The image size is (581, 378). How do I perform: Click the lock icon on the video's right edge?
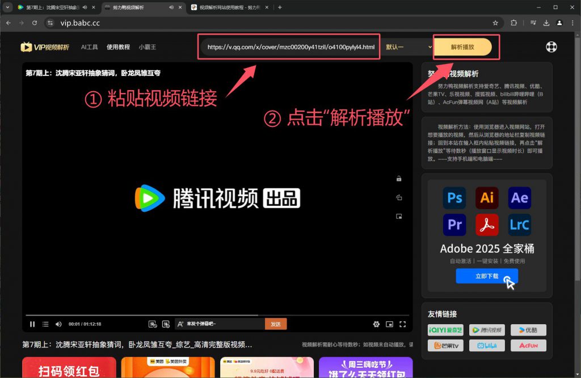click(399, 179)
